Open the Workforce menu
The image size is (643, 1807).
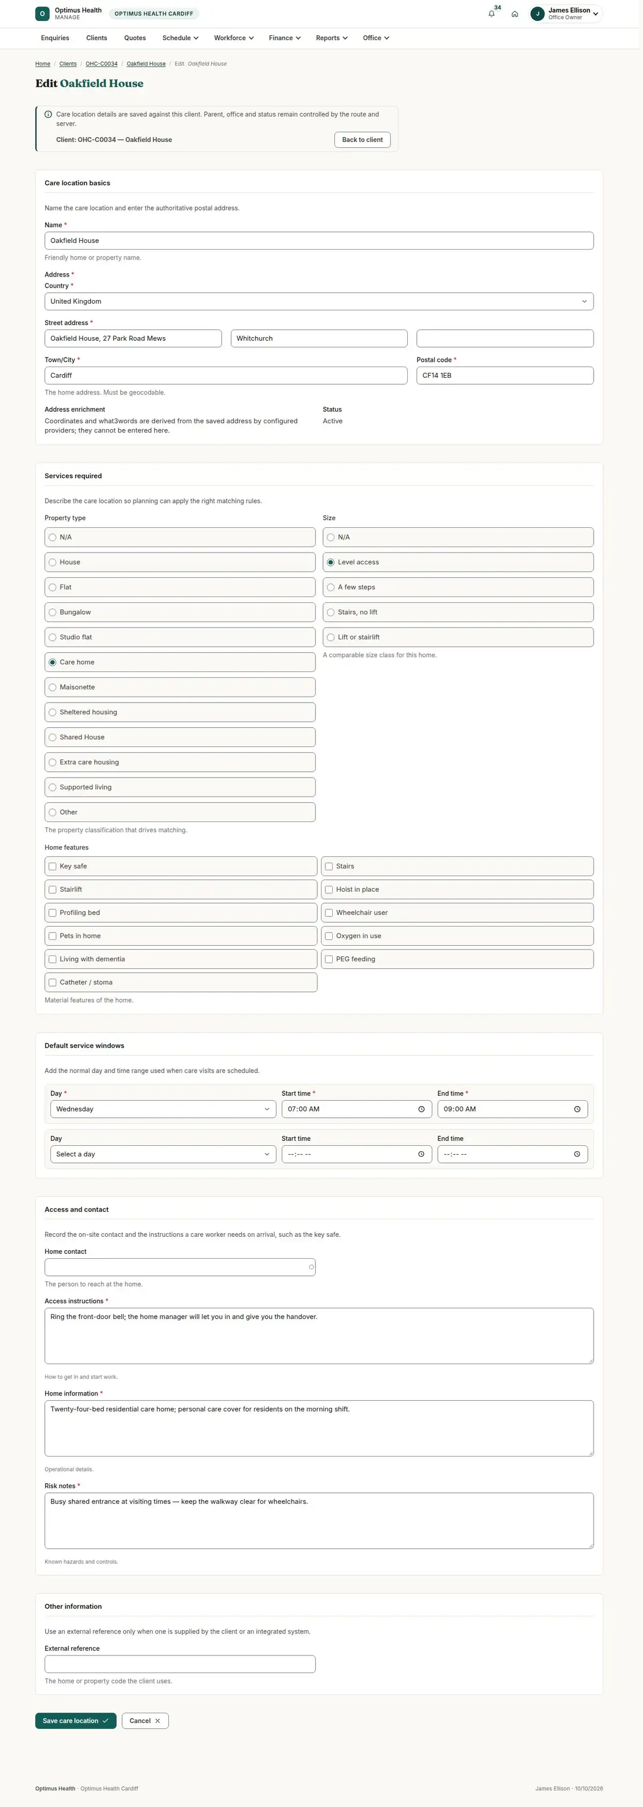coord(234,38)
